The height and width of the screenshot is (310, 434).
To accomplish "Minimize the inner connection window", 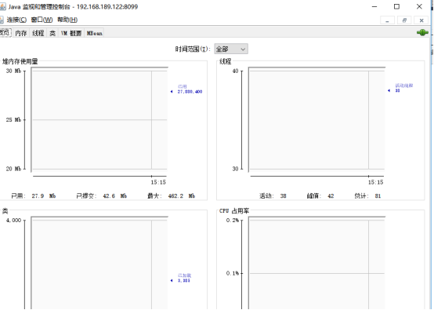I will 387,20.
